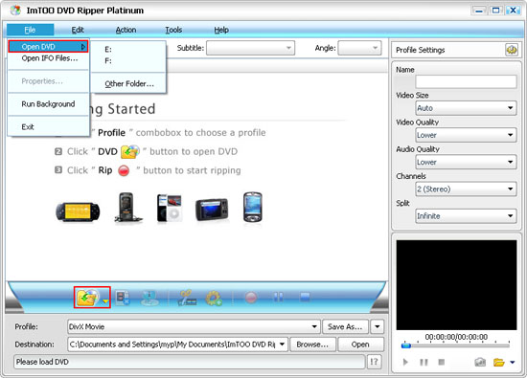Open the yellow arrow beside Open DVD icon
Viewport: 527px width, 378px height.
pos(105,301)
